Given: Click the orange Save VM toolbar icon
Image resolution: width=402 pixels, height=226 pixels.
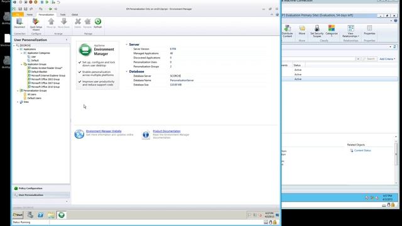Looking at the screenshot, I should (36, 2).
